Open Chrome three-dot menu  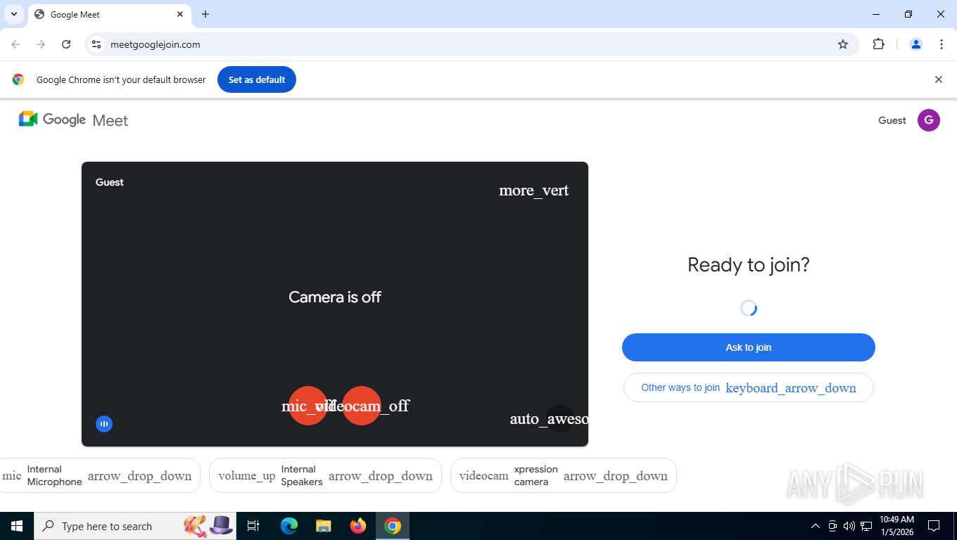[x=942, y=44]
